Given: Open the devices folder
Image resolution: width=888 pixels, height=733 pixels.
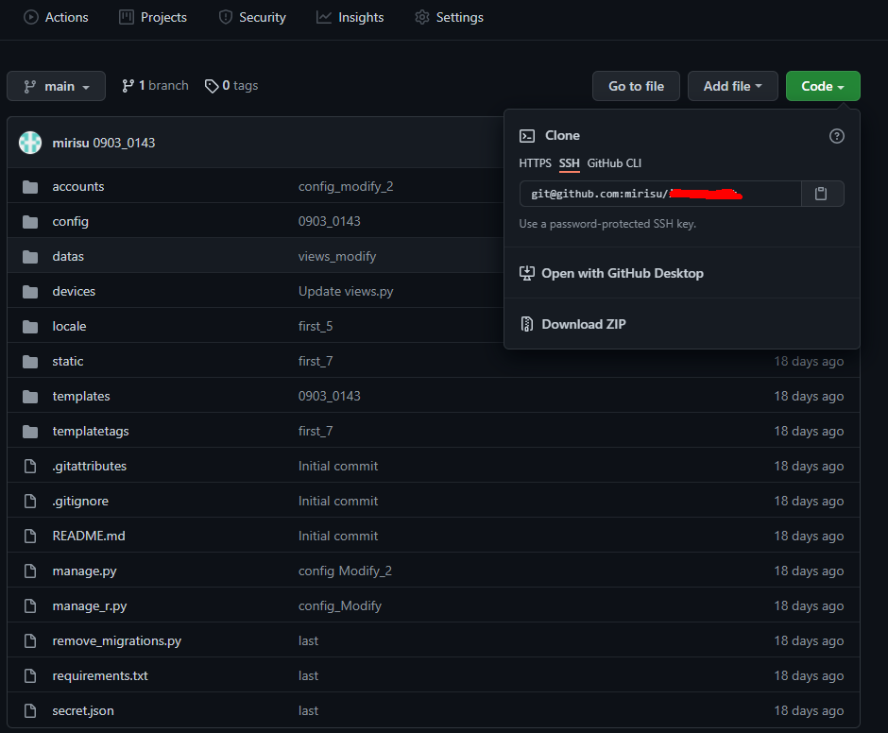Looking at the screenshot, I should tap(74, 291).
